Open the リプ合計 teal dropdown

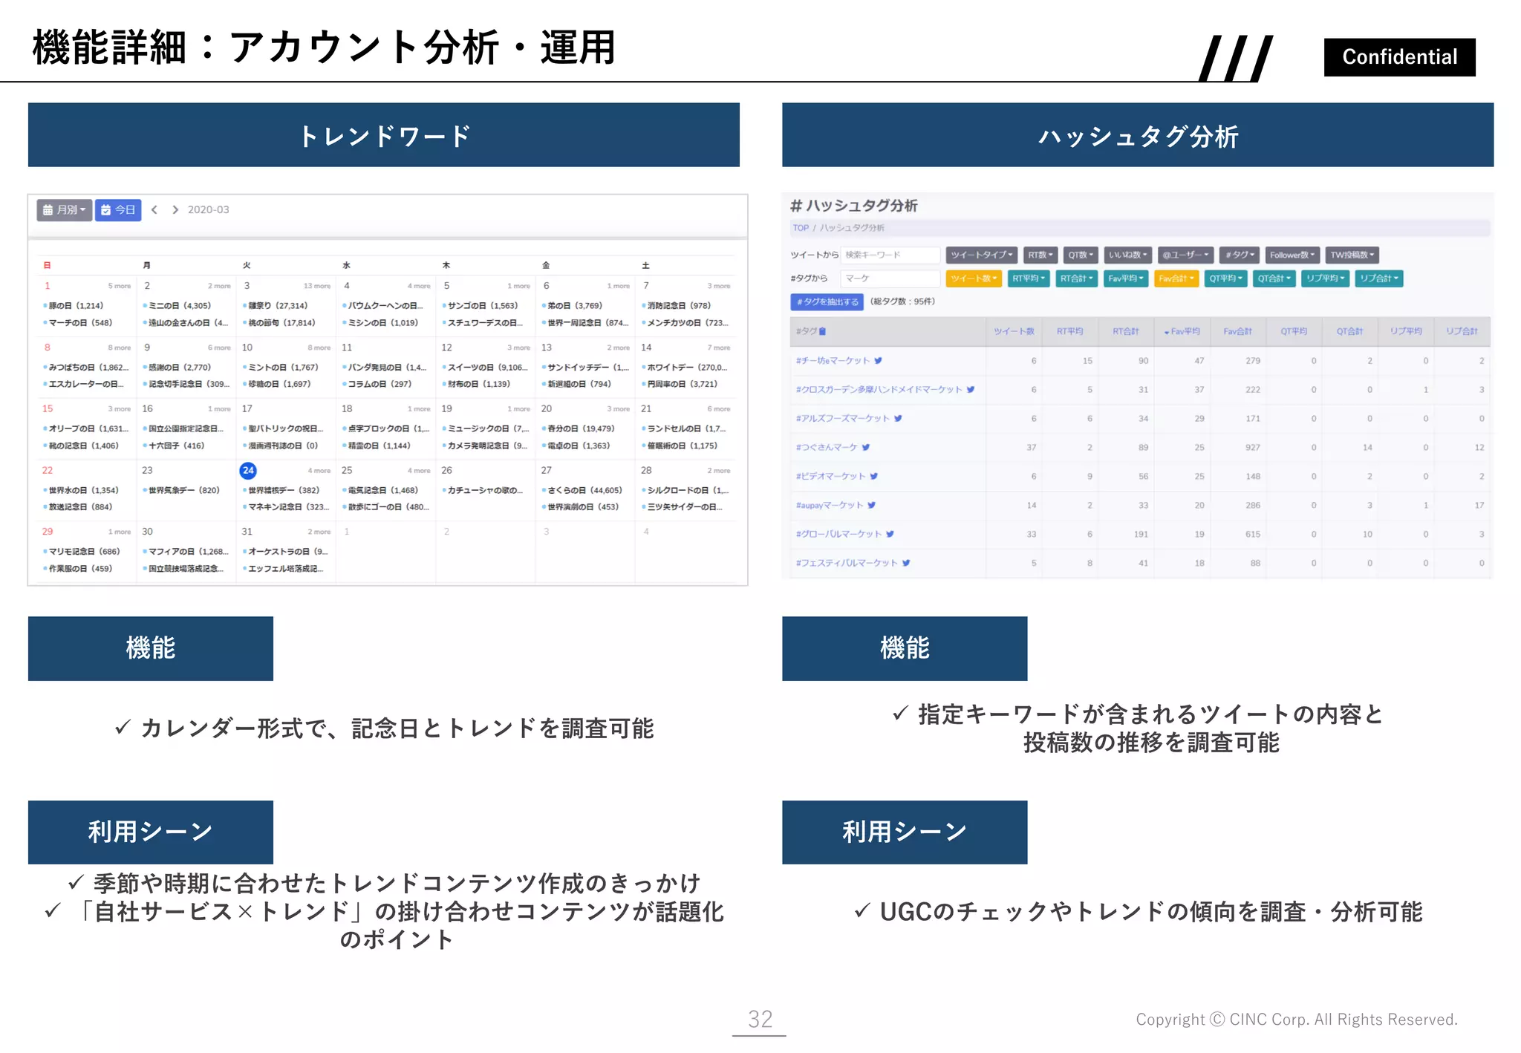point(1379,278)
